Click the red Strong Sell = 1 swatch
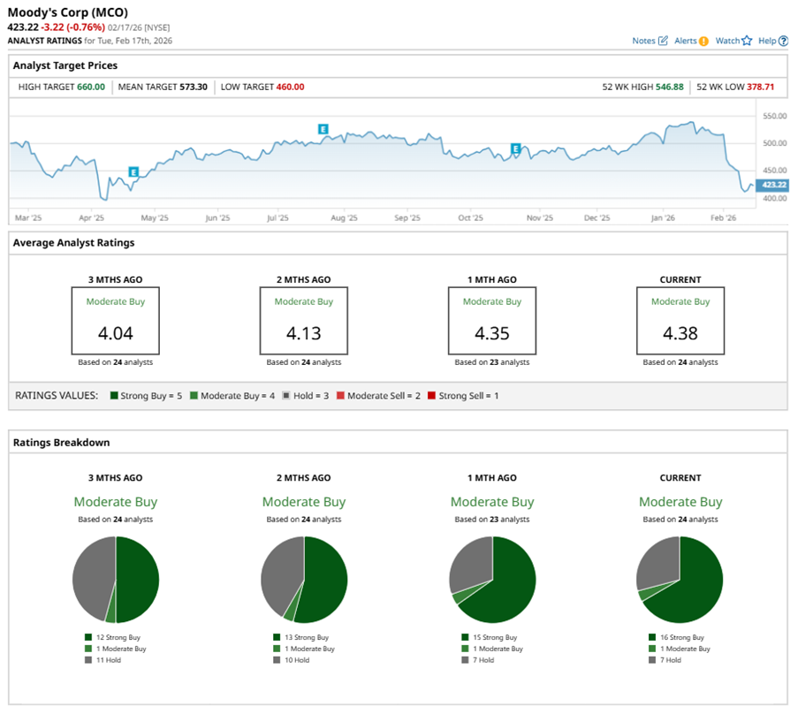The height and width of the screenshot is (714, 798). [x=431, y=396]
